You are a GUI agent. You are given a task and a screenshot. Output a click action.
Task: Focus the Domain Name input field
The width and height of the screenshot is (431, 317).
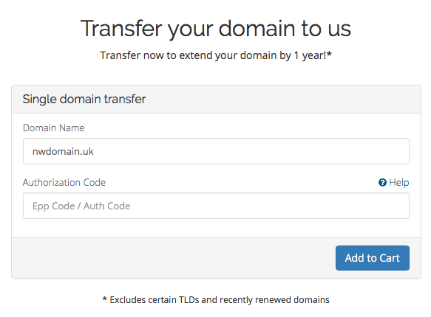[216, 151]
